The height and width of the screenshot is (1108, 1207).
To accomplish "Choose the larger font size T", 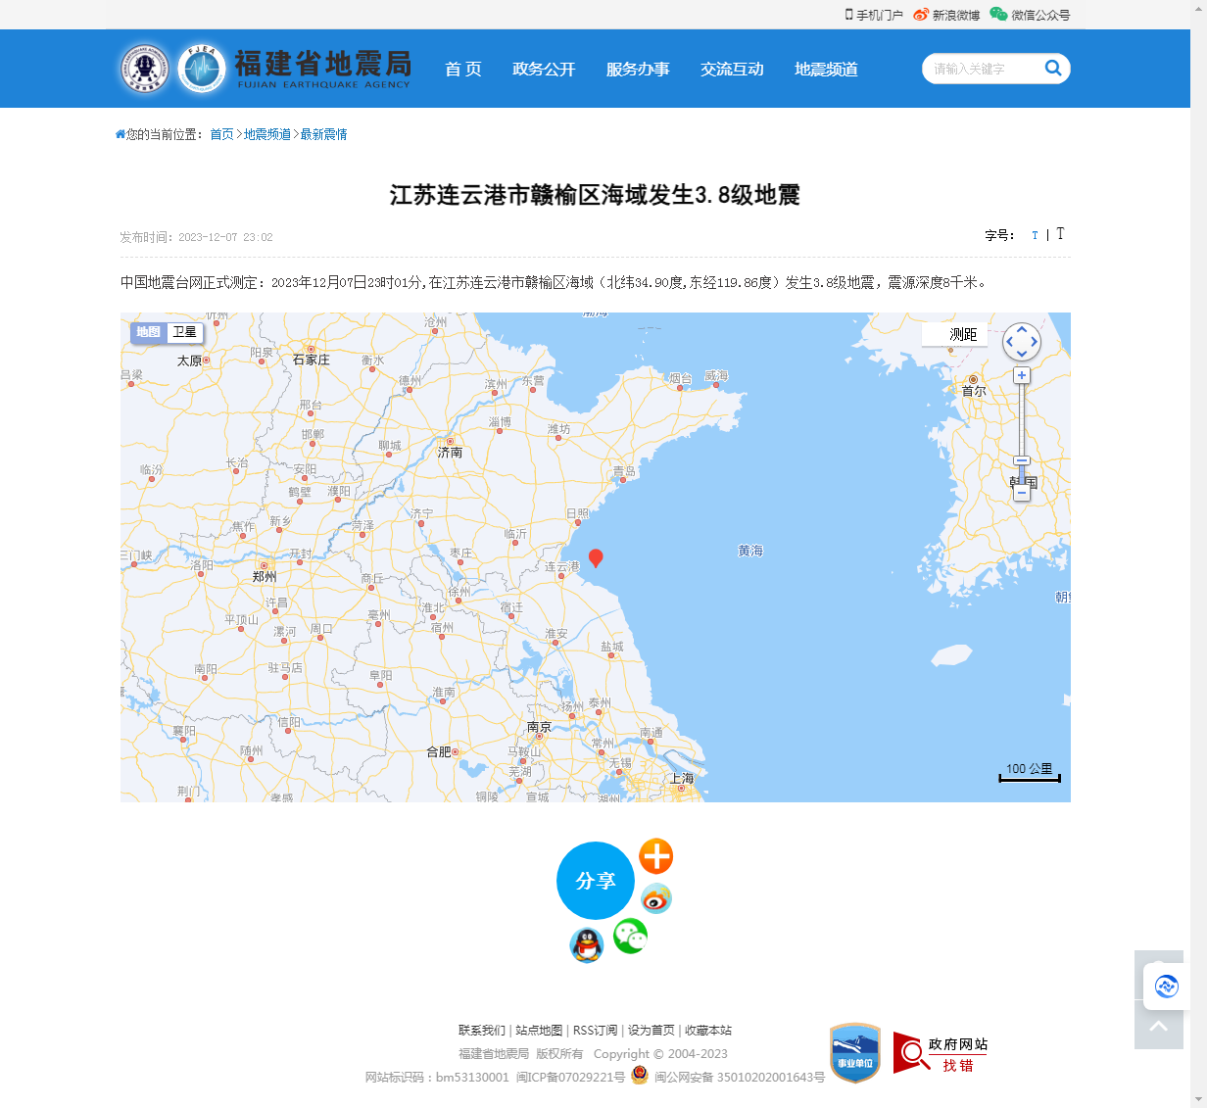I will pos(1060,234).
